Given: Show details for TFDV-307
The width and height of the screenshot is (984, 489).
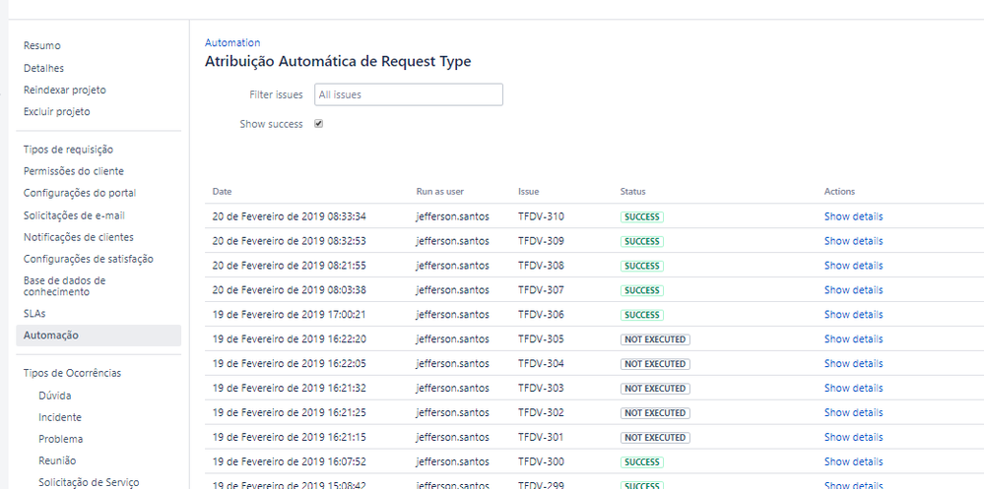Looking at the screenshot, I should pyautogui.click(x=853, y=289).
